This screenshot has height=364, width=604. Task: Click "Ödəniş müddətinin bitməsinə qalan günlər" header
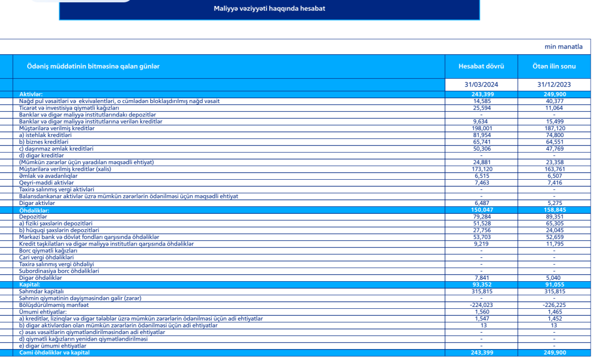[93, 66]
